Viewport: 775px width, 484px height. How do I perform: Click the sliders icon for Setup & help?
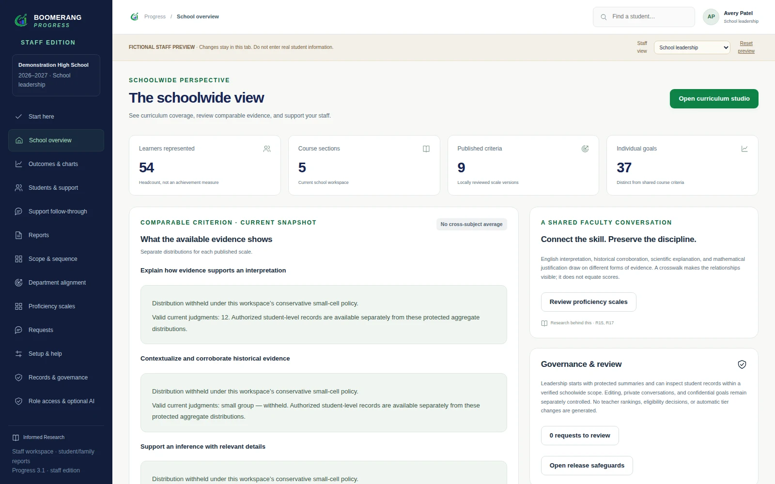18,354
